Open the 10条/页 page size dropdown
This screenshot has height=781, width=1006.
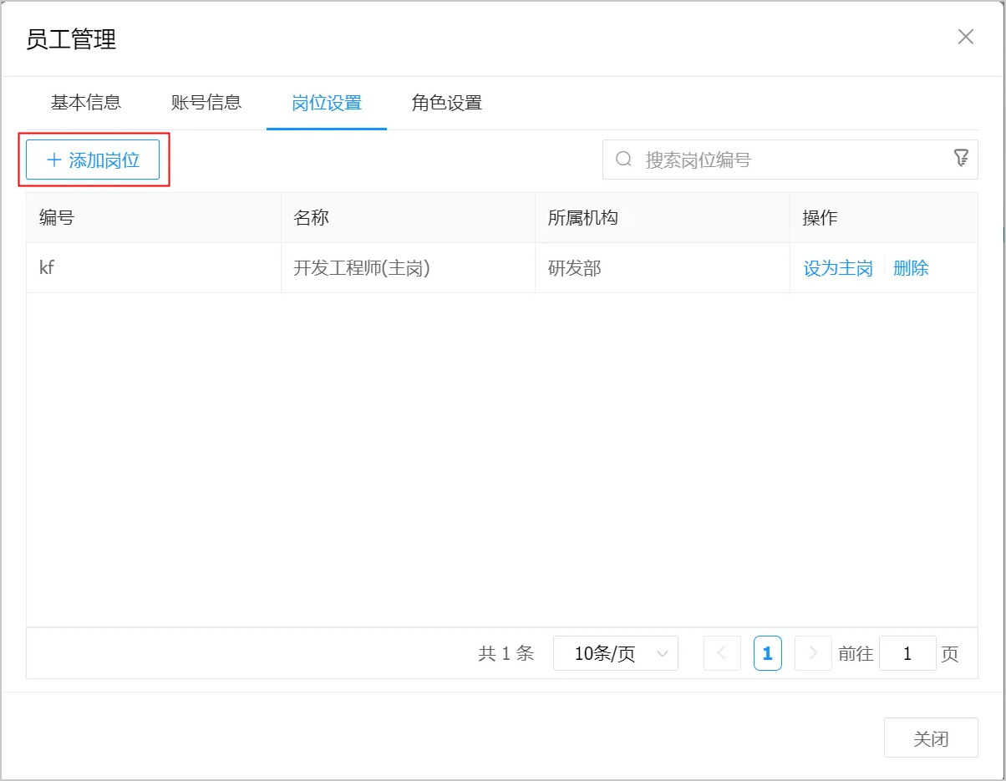pyautogui.click(x=615, y=653)
